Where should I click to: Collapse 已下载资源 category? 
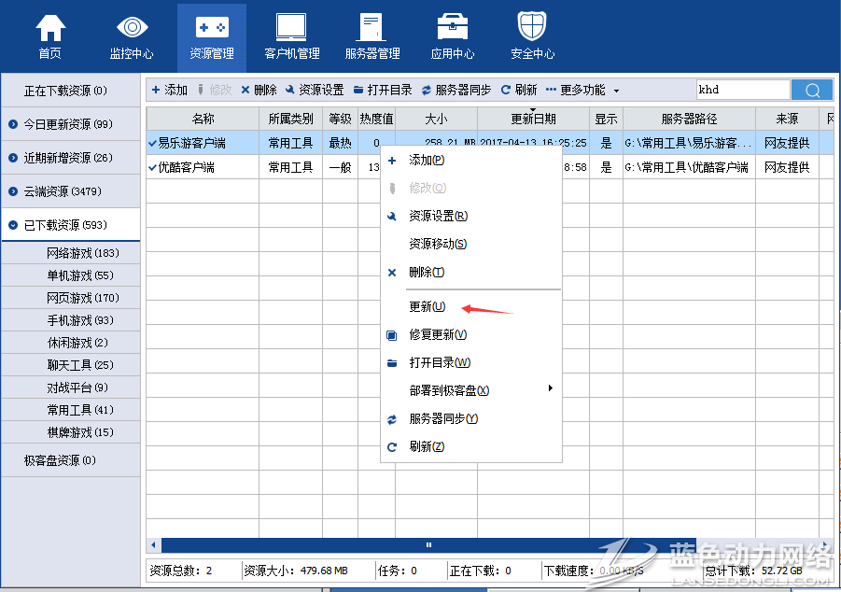[x=13, y=225]
